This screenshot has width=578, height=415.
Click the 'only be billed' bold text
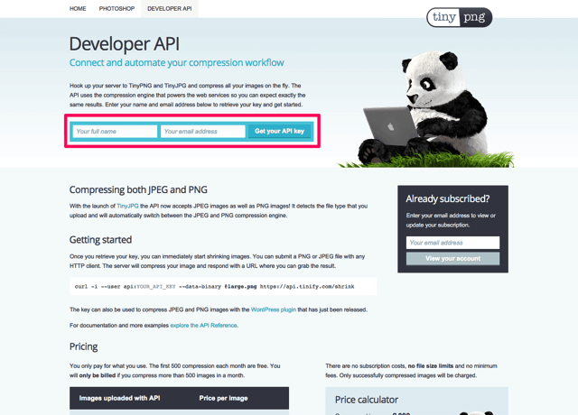(x=98, y=375)
